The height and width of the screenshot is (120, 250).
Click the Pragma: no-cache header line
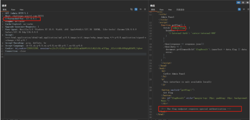pos(15,21)
